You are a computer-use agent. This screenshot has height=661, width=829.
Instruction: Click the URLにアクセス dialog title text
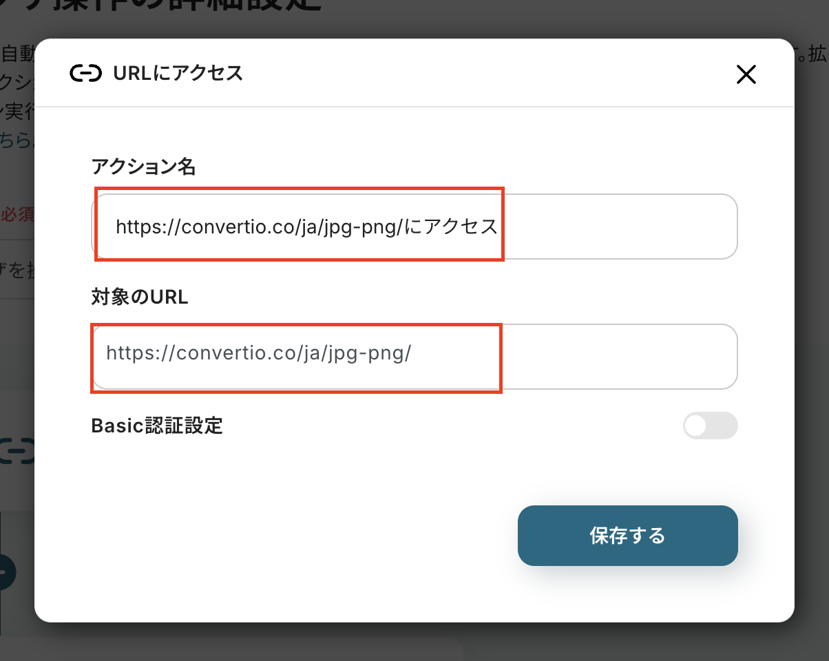point(178,73)
